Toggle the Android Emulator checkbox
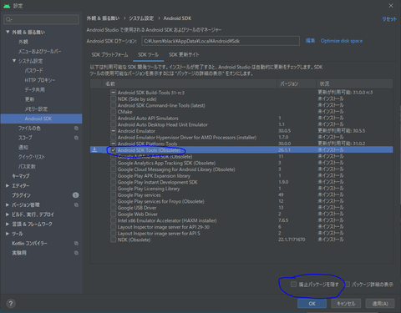 (x=113, y=131)
